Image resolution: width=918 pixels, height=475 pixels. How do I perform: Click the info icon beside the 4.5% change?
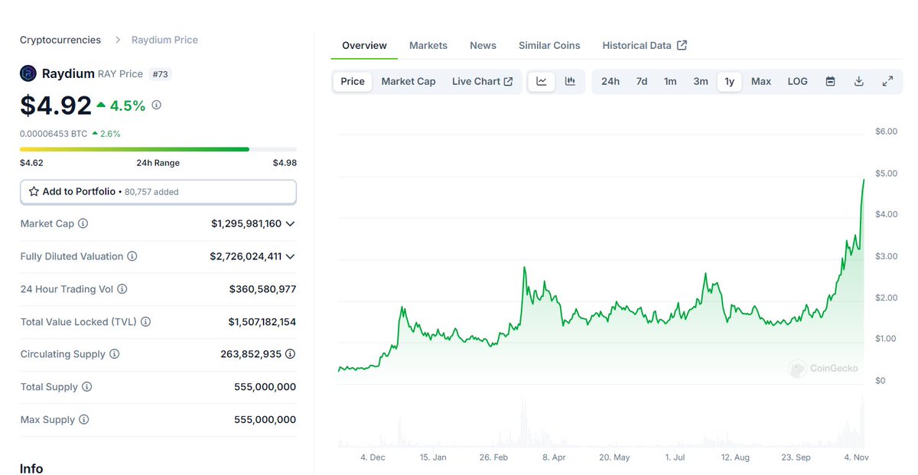tap(156, 105)
